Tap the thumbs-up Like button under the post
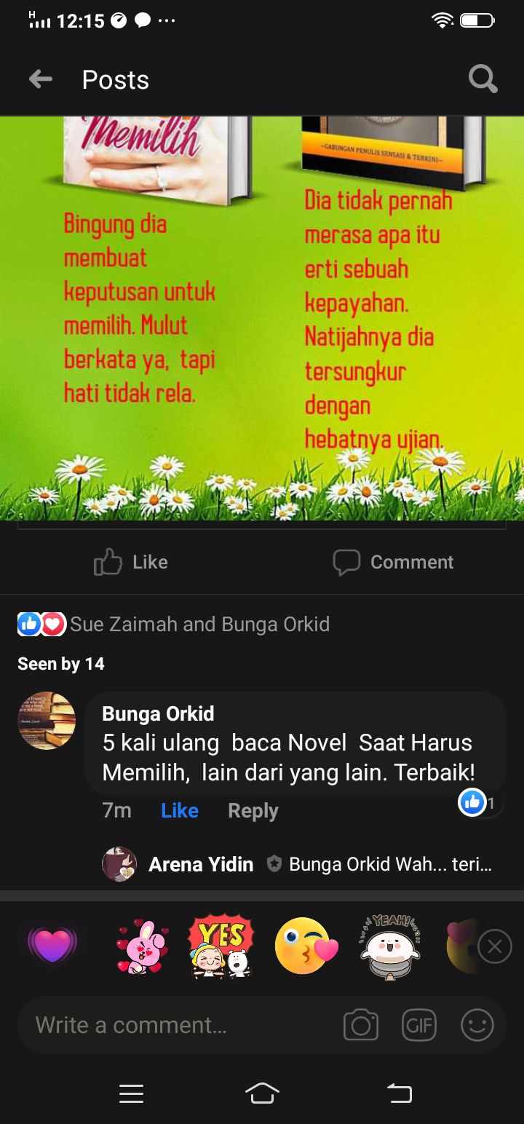This screenshot has height=1124, width=524. click(131, 562)
